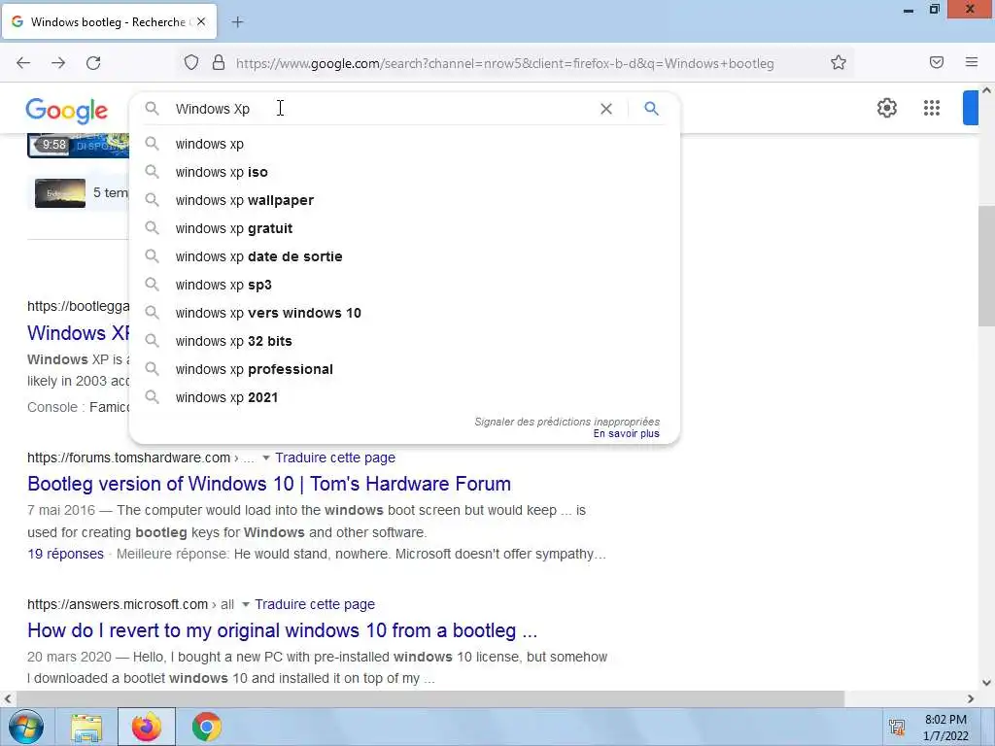995x746 pixels.
Task: Bookmark this page with the star icon
Action: pos(839,63)
